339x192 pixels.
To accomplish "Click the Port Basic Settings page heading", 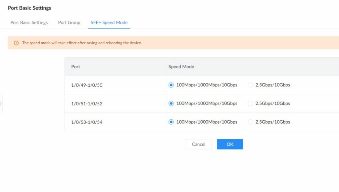I will pyautogui.click(x=29, y=8).
